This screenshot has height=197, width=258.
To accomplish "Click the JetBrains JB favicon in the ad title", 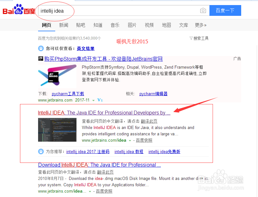I will pyautogui.click(x=41, y=58).
